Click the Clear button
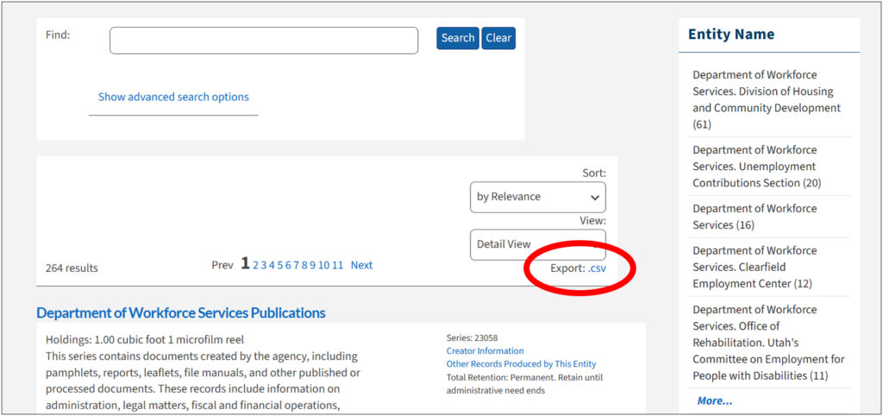Viewport: 883px width, 416px height. 498,38
